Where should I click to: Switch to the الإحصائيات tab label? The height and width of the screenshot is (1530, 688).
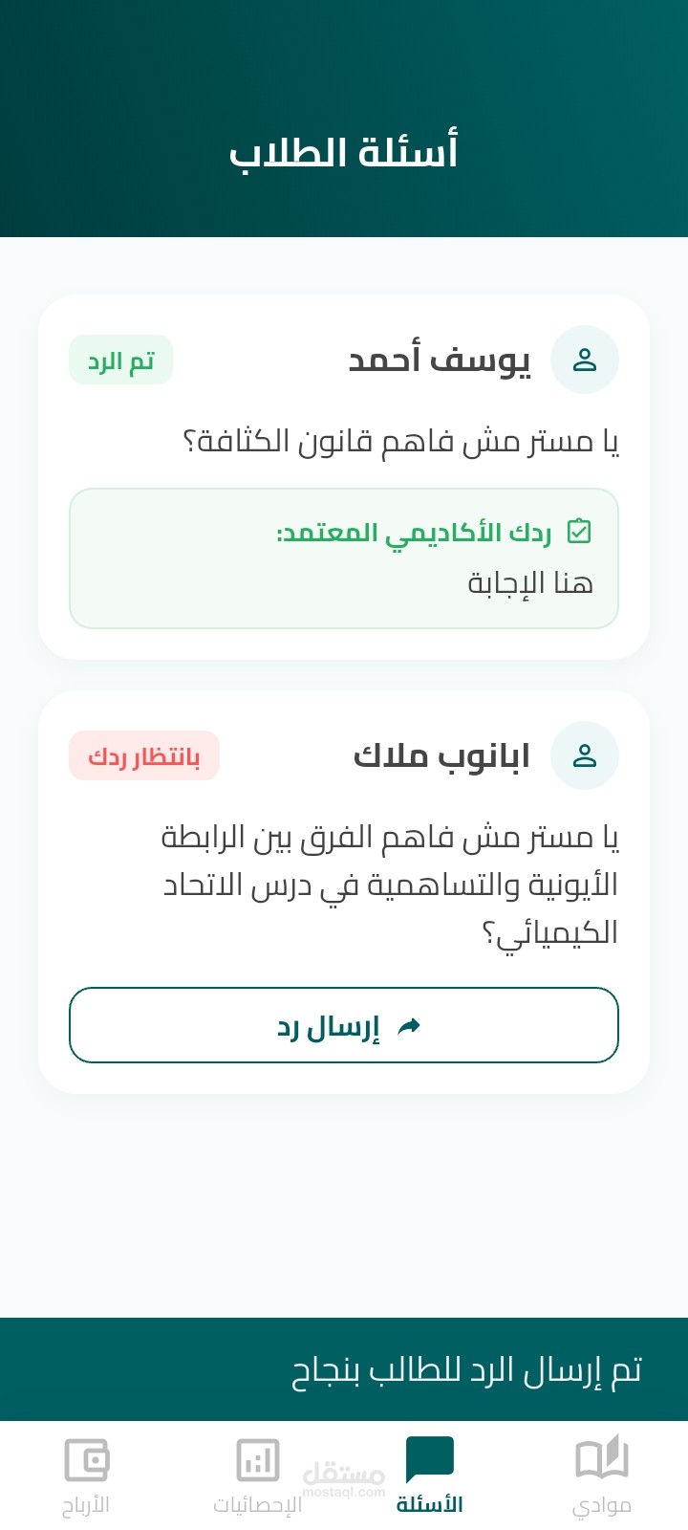click(258, 1505)
